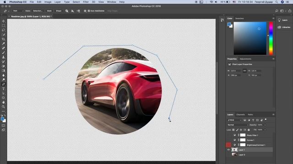Open pen options gear icon

(85, 11)
